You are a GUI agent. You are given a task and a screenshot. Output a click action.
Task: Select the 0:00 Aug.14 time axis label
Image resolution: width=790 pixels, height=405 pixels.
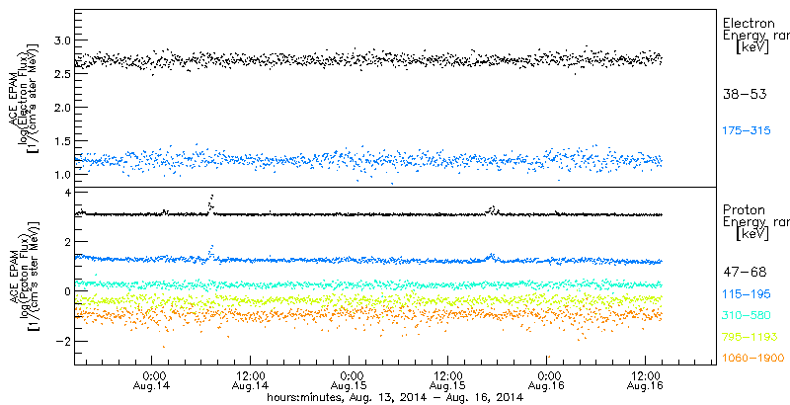(x=153, y=380)
